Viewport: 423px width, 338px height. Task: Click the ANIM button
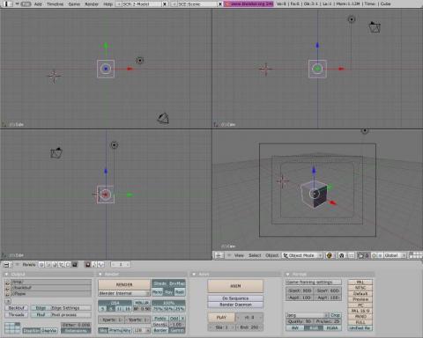(x=235, y=286)
